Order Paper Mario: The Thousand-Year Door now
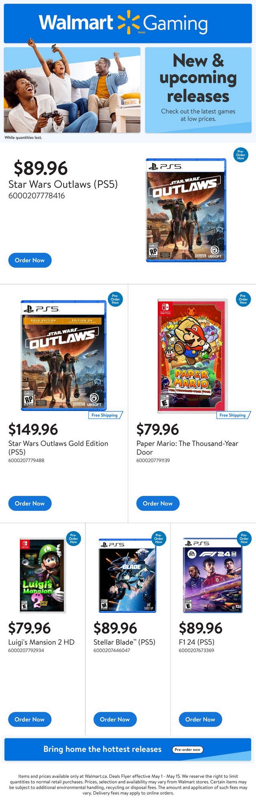This screenshot has width=256, height=803. (158, 503)
